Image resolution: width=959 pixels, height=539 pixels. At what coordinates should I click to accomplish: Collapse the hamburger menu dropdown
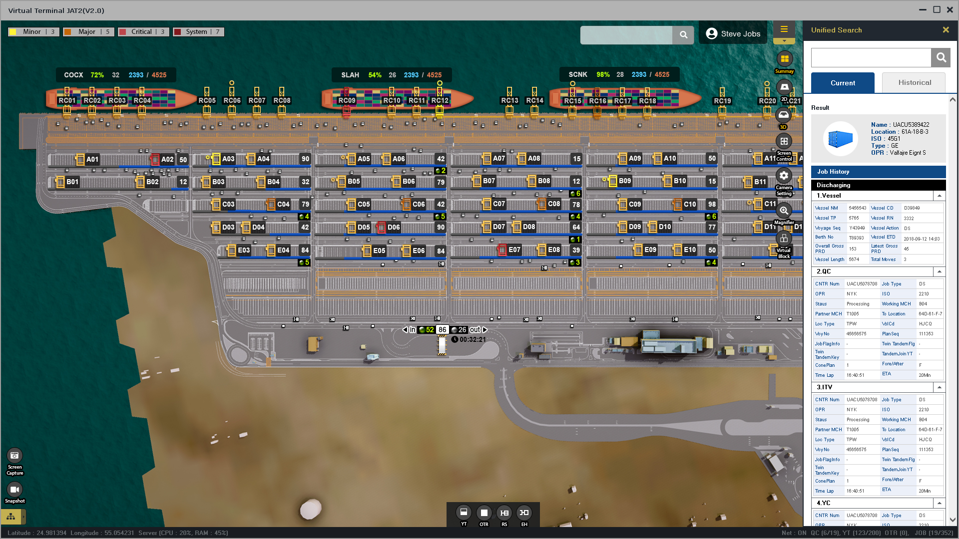tap(784, 41)
